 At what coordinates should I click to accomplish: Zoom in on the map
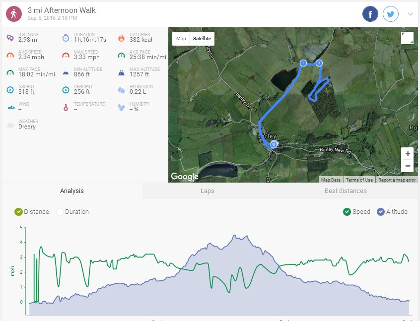click(x=407, y=154)
